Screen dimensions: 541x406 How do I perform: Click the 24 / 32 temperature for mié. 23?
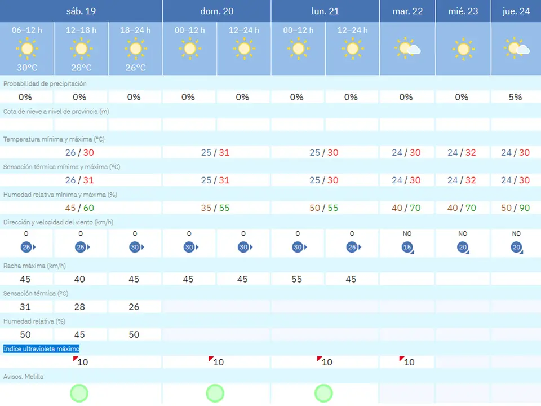click(462, 152)
